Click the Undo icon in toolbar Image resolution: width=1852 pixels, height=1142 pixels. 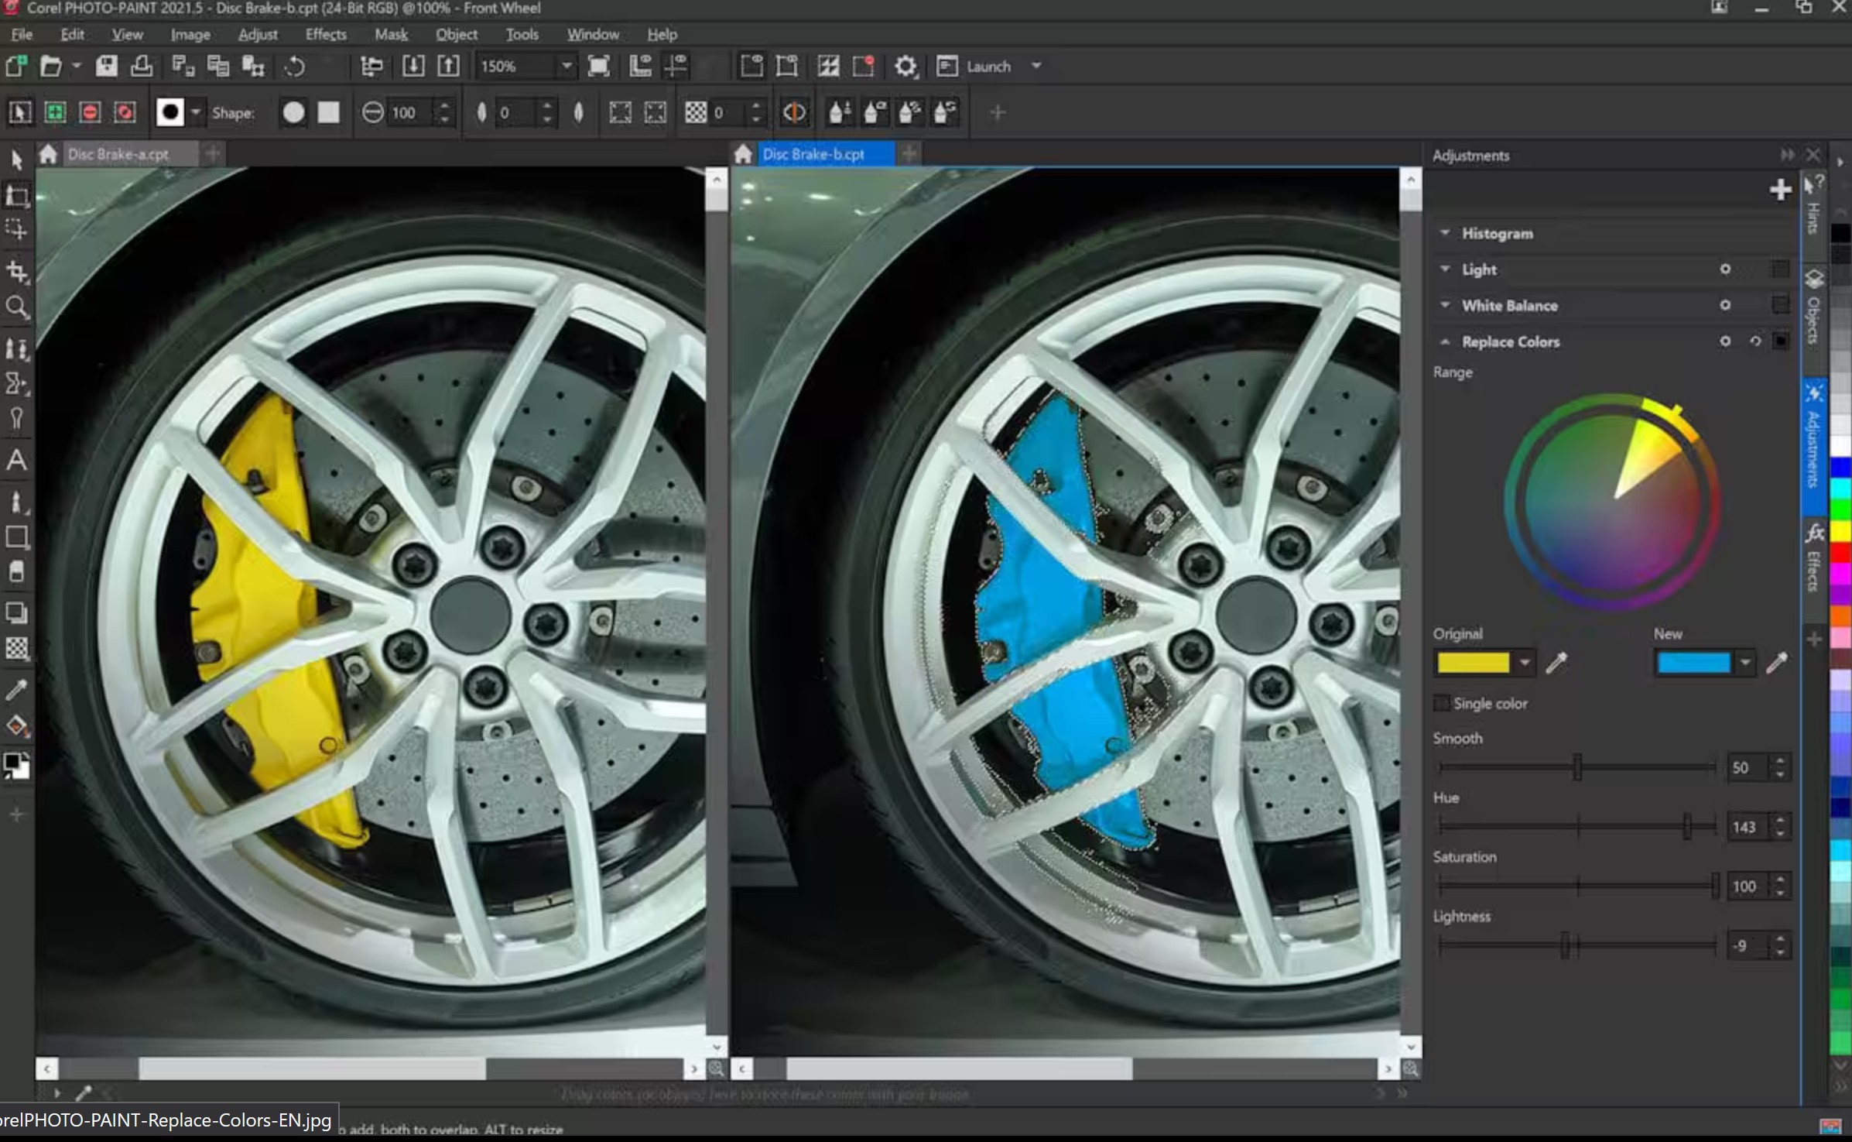[295, 66]
